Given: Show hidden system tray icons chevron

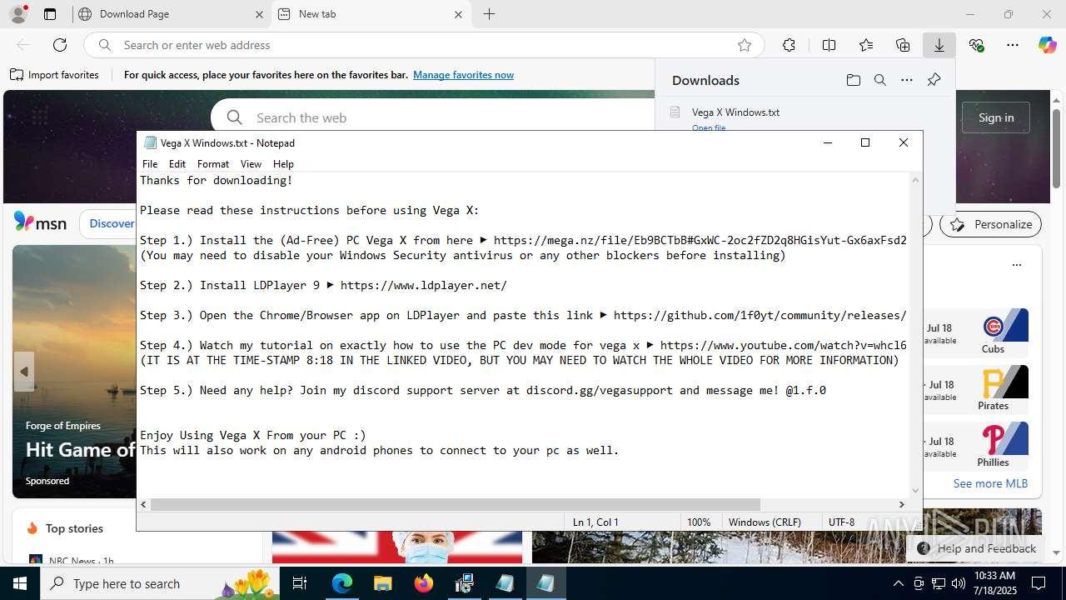Looking at the screenshot, I should pos(898,583).
